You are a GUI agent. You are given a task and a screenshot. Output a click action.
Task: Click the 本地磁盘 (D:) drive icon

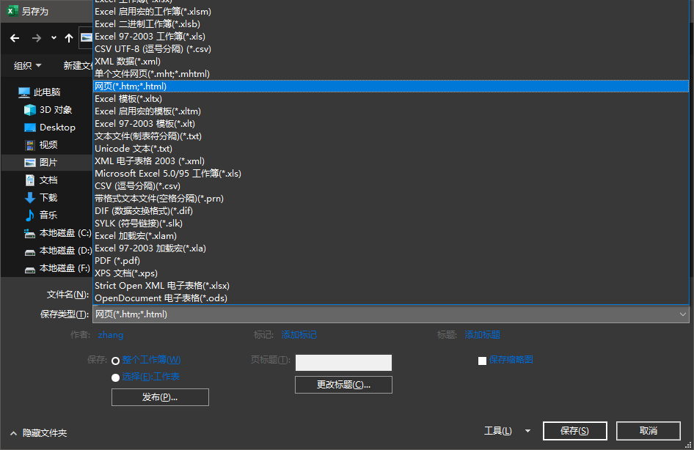(x=29, y=252)
